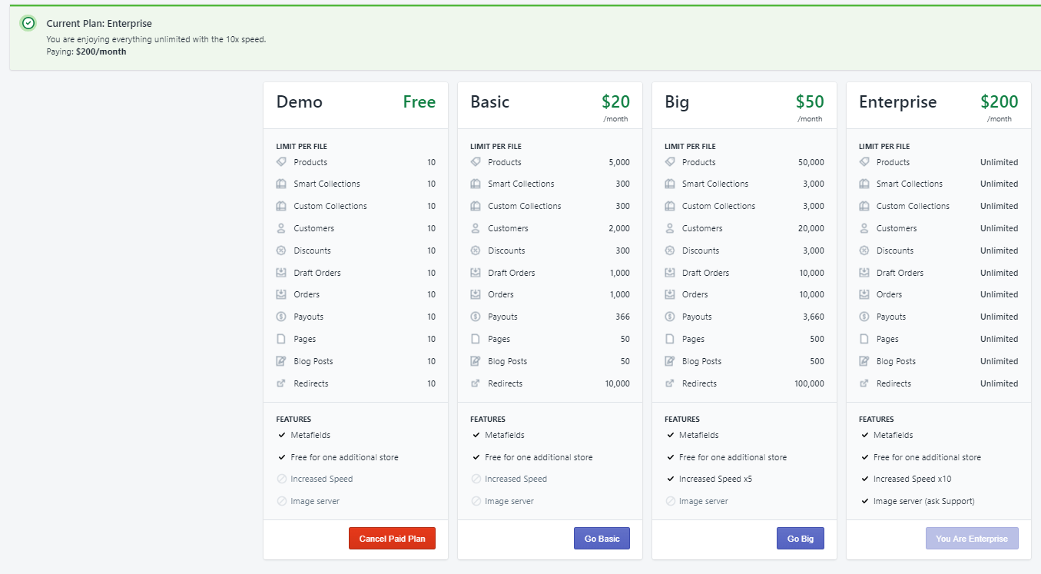The image size is (1041, 574).
Task: Click the Orders icon in Demo plan
Action: pyautogui.click(x=281, y=294)
